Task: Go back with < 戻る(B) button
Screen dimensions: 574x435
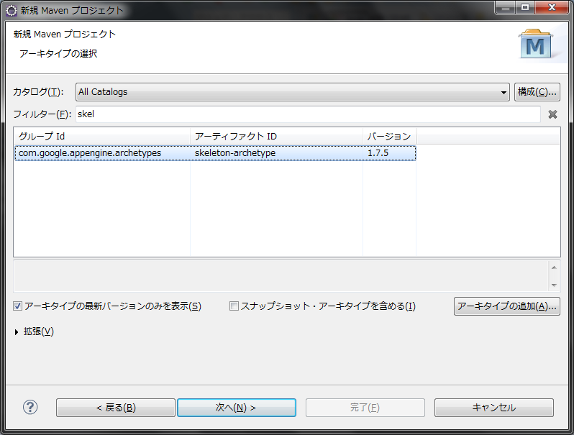Action: pyautogui.click(x=116, y=408)
